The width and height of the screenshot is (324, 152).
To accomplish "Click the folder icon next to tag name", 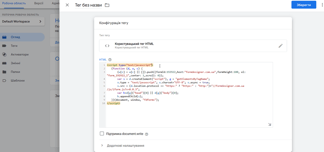I will coord(107,5).
